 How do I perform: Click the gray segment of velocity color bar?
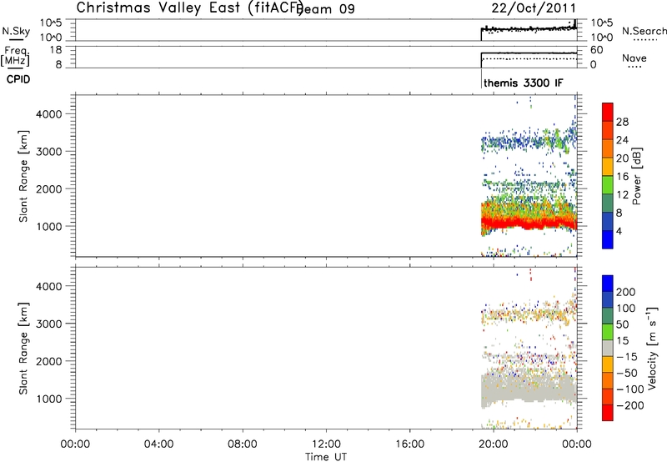(x=608, y=348)
